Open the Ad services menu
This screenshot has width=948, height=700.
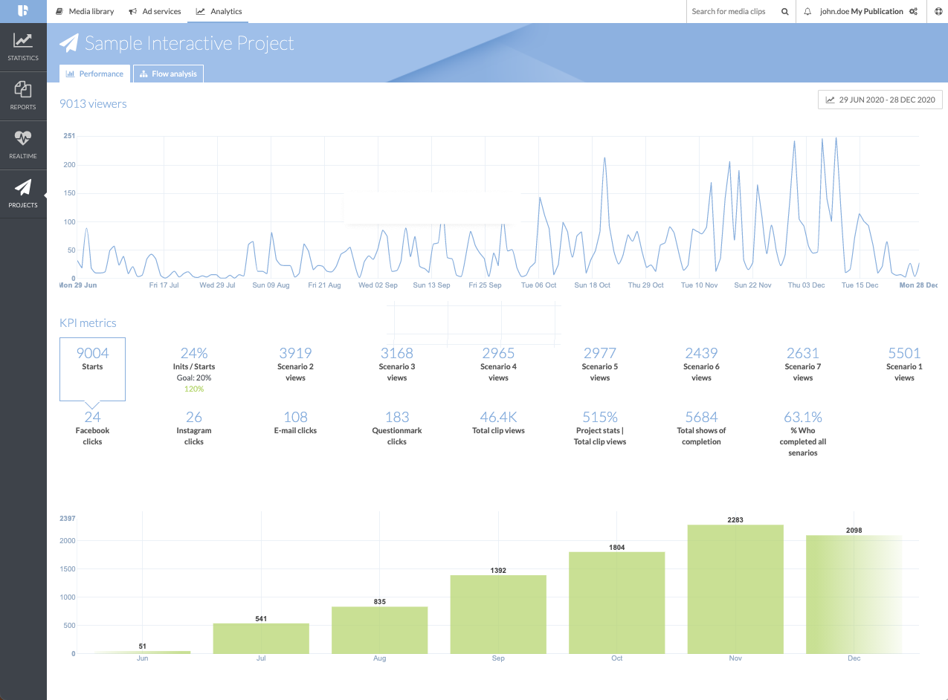point(155,11)
